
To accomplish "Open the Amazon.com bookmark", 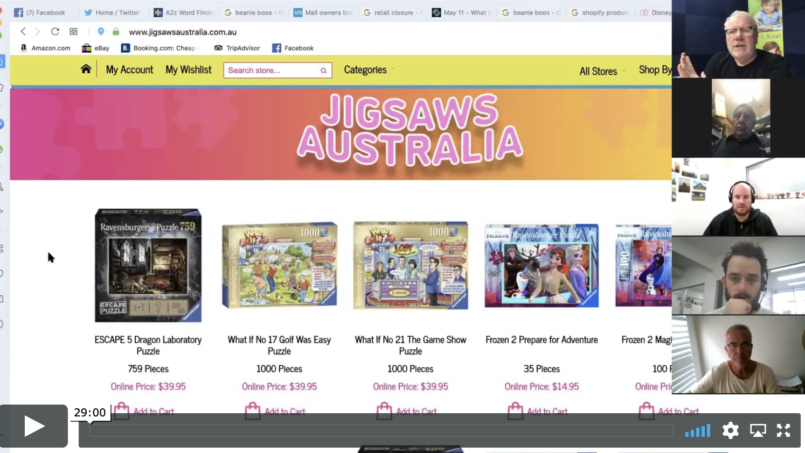I will coord(45,48).
